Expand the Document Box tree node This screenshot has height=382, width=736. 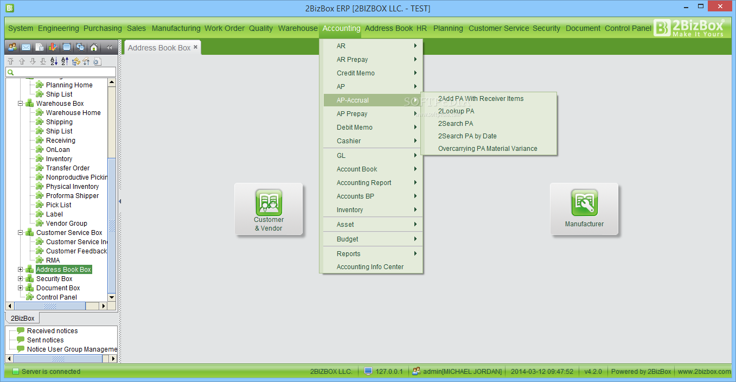pyautogui.click(x=21, y=288)
